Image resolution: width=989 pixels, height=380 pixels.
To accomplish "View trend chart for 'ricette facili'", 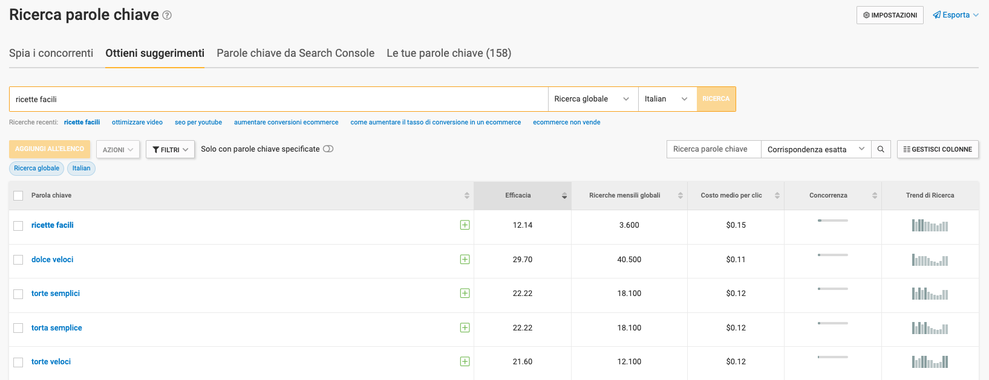I will point(930,225).
